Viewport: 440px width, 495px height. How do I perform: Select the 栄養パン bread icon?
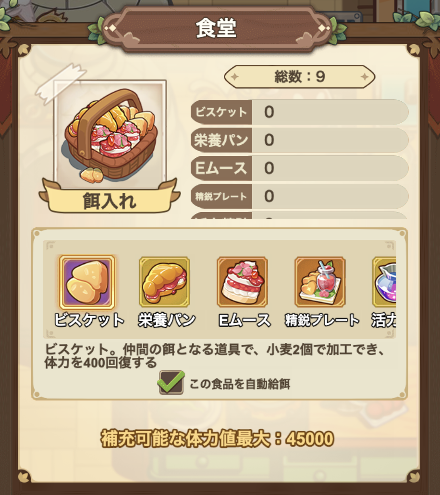coord(165,282)
